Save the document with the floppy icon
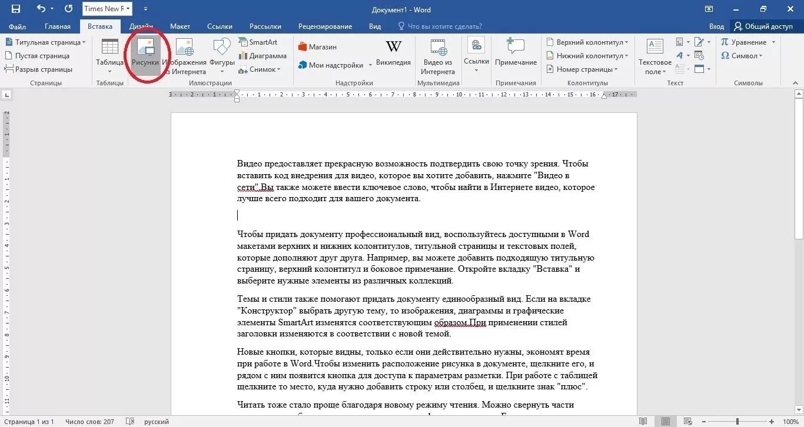804x427 pixels. tap(16, 9)
